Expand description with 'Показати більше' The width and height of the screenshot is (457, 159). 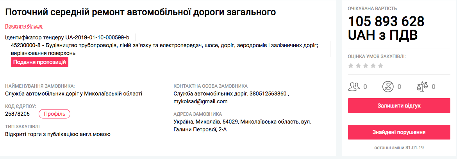pos(23,26)
